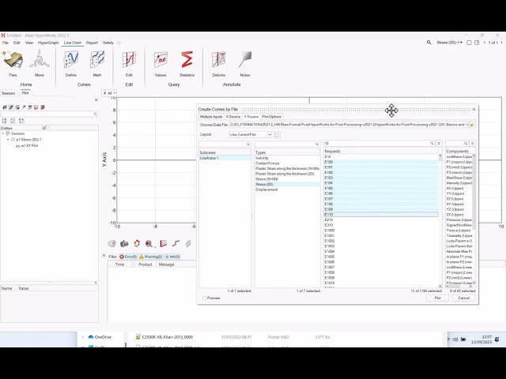Toggle the checkbox beside Layout dropdown

(277, 135)
